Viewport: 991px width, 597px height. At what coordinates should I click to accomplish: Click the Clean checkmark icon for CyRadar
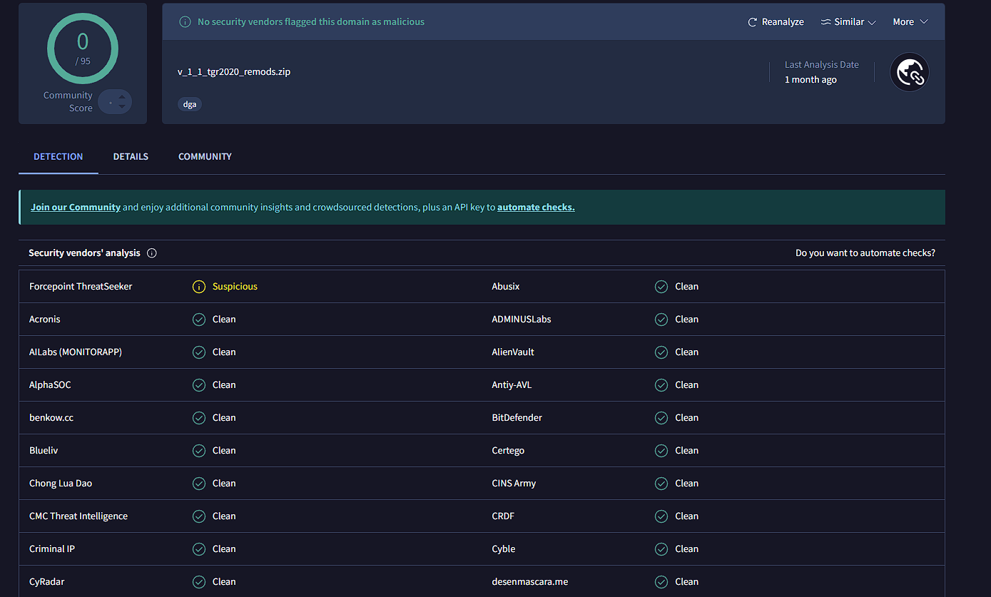(199, 582)
